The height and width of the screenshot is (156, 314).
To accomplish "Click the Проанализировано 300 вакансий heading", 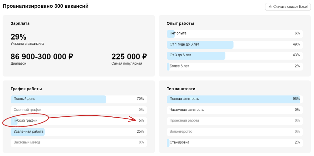I will tap(46, 6).
